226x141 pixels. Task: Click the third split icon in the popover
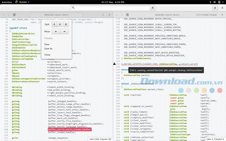(66, 24)
